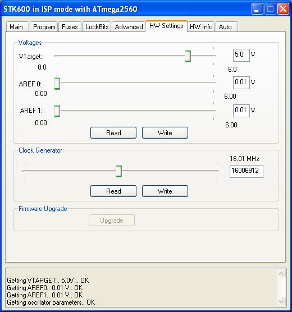
Task: Click the clock frequency field 16006912
Action: tap(247, 171)
